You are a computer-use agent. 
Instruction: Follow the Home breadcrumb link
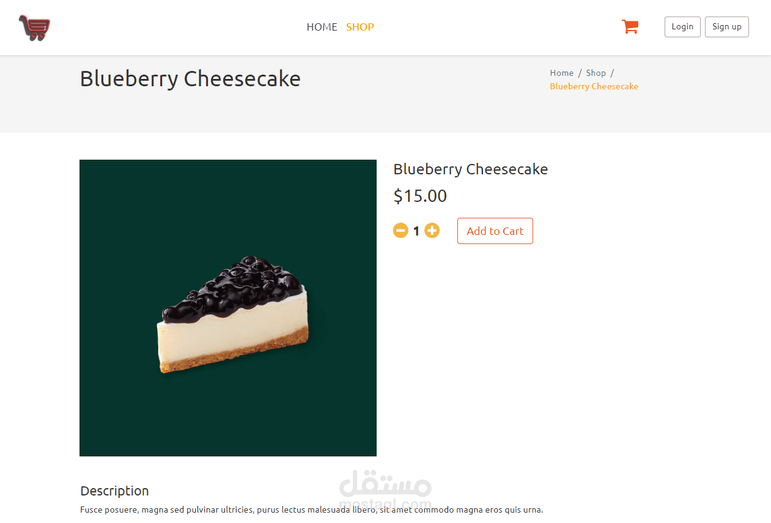click(561, 73)
